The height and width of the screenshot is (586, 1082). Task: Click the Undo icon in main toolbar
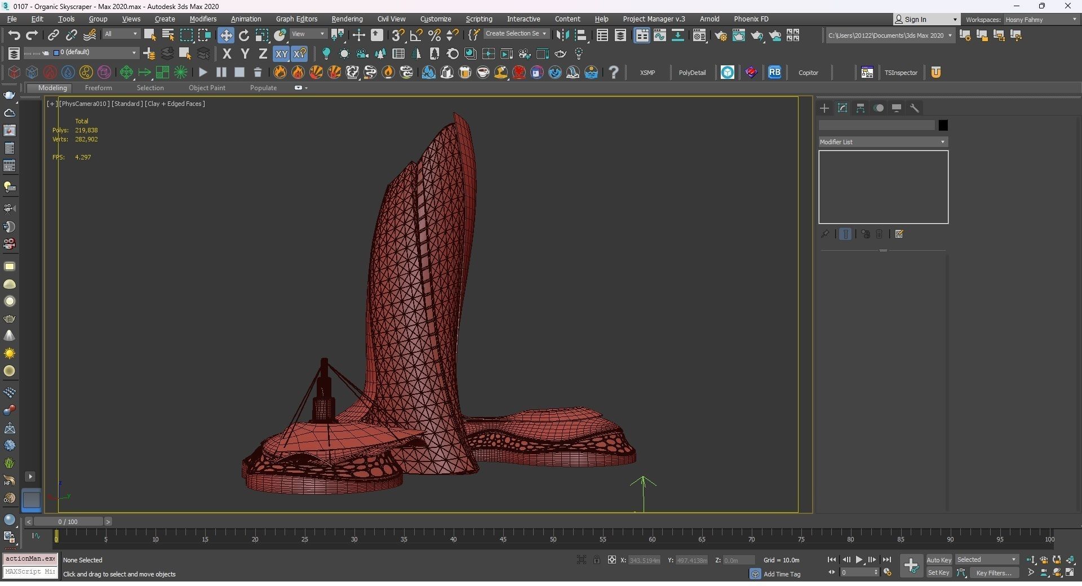click(x=14, y=35)
